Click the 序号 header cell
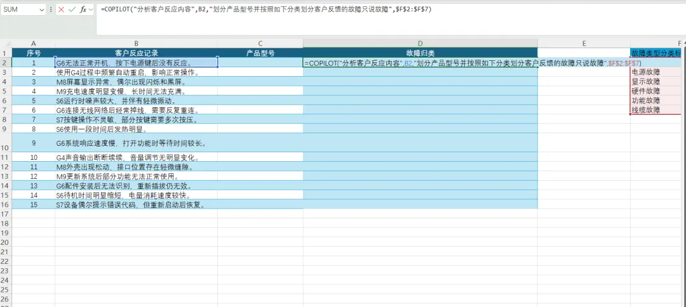The width and height of the screenshot is (686, 307). coord(34,53)
